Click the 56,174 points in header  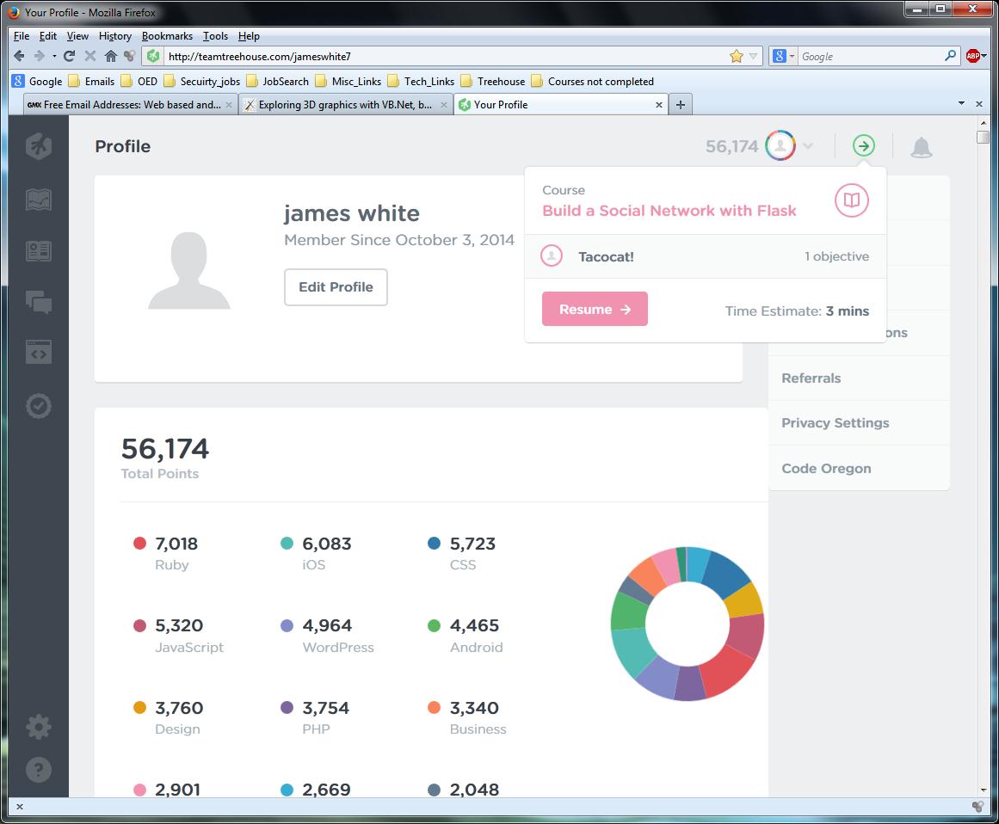731,146
